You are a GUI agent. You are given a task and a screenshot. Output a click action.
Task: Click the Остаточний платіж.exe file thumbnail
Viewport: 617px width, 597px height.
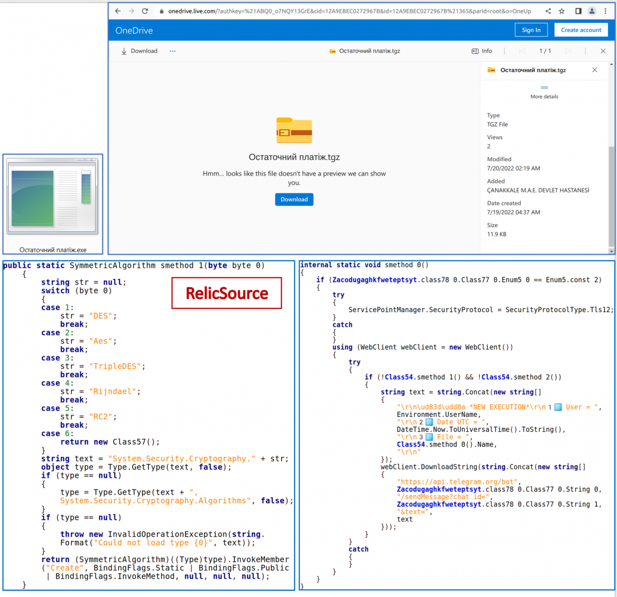point(52,197)
